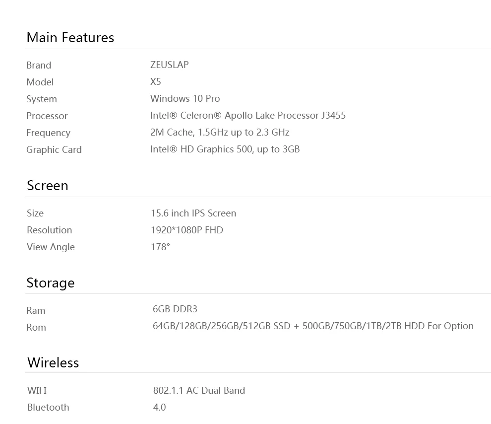The image size is (491, 424).
Task: Click the Screen section heading
Action: [x=48, y=186]
